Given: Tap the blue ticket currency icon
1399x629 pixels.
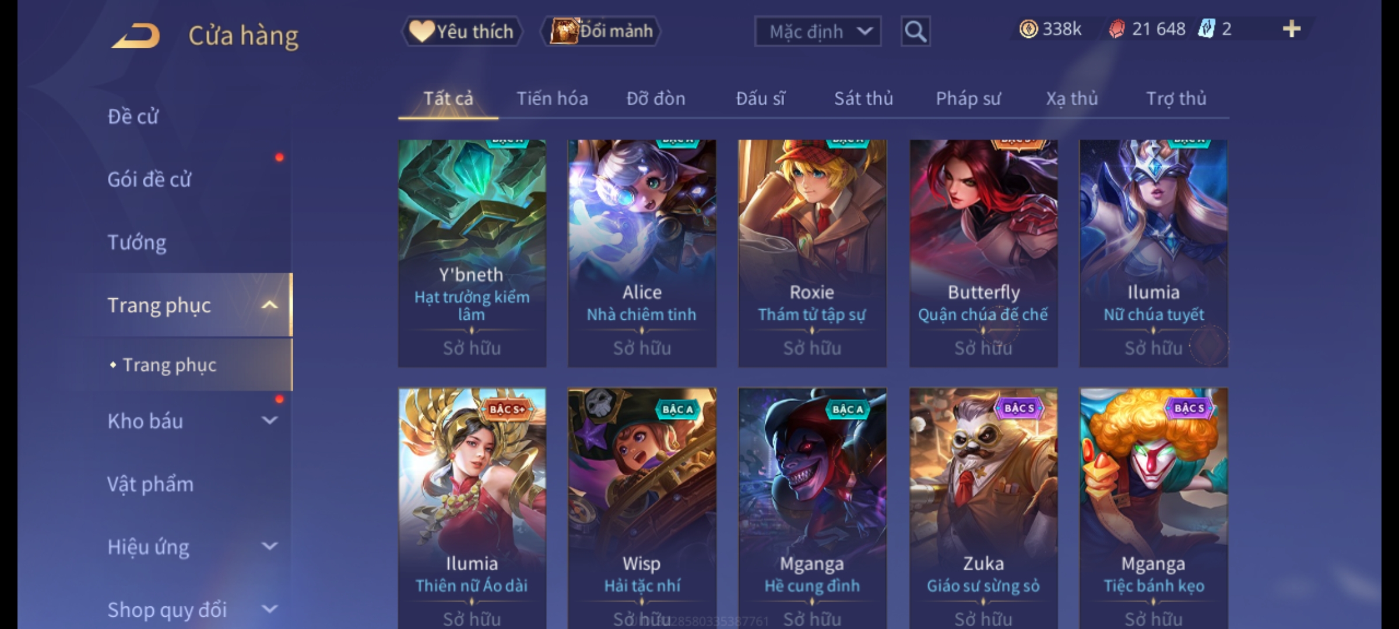Looking at the screenshot, I should coord(1206,29).
